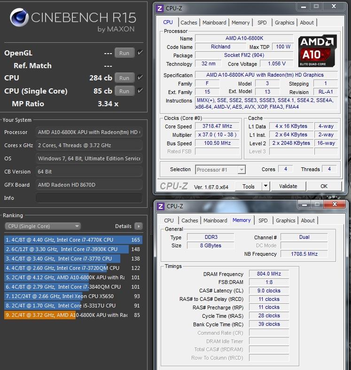Image resolution: width=351 pixels, height=370 pixels.
Task: Click the OS field in Your System
Action: (x=89, y=158)
